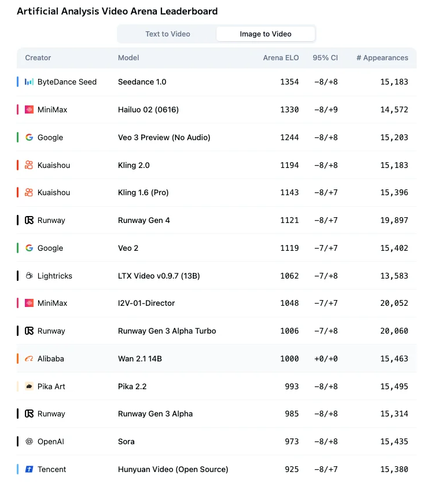Click the Tencent logo icon
430x490 pixels.
coord(29,469)
